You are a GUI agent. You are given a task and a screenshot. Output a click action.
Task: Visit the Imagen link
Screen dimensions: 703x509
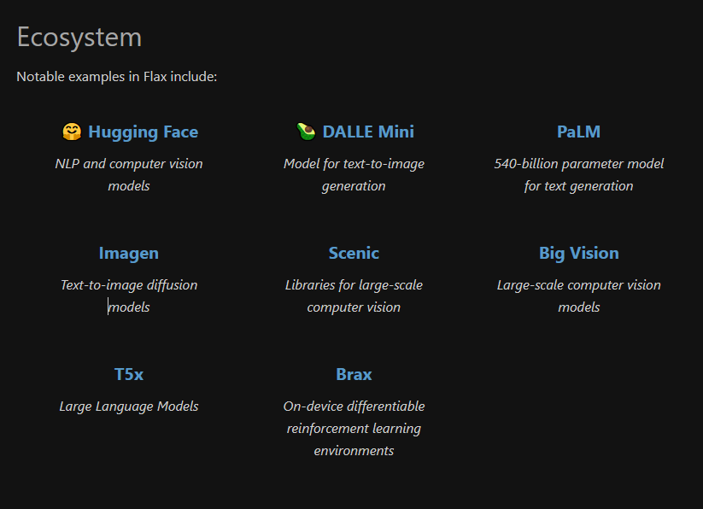[x=128, y=253]
